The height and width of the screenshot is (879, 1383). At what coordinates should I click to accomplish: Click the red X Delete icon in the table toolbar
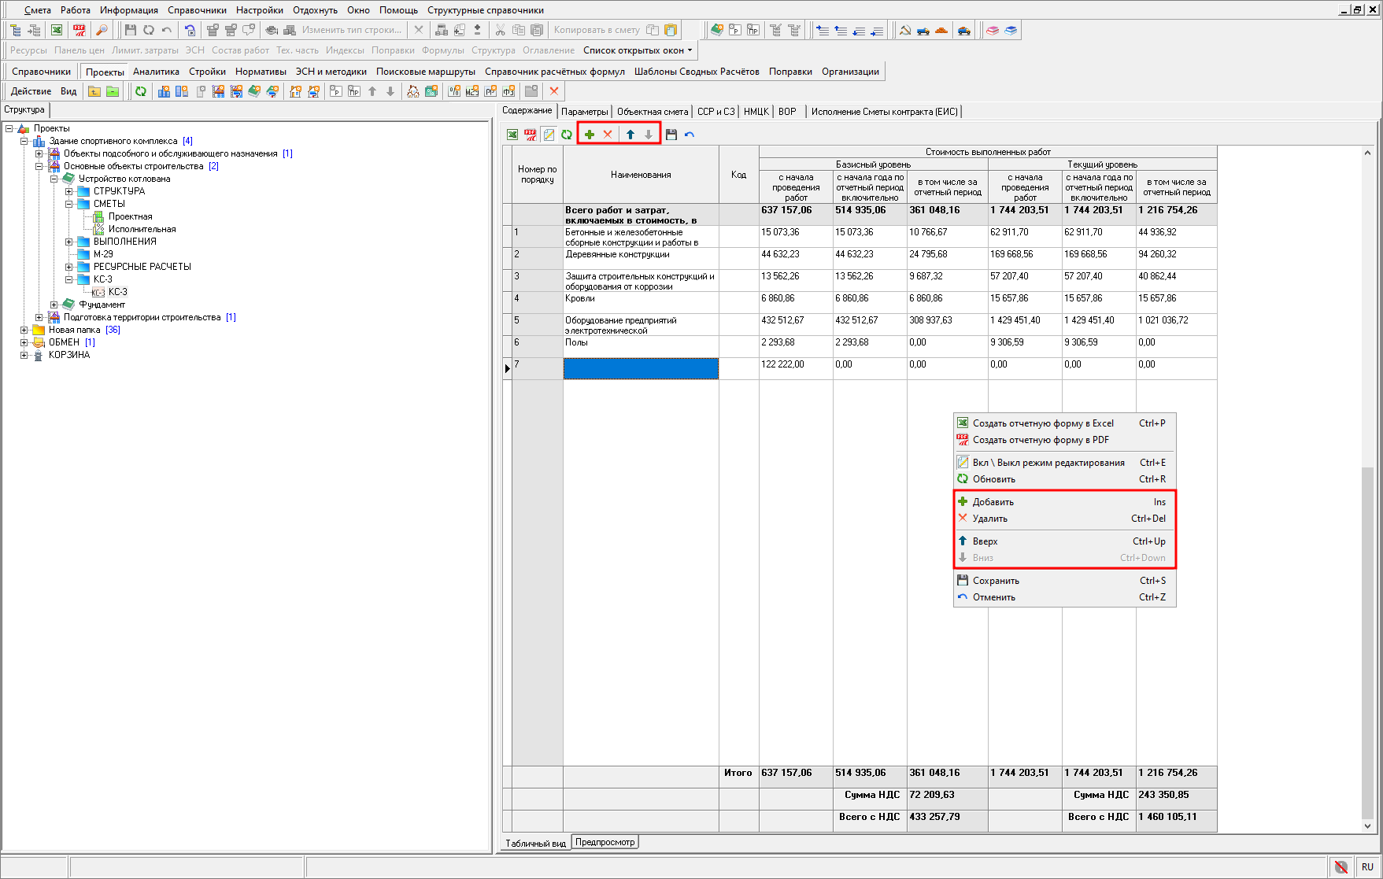click(608, 135)
